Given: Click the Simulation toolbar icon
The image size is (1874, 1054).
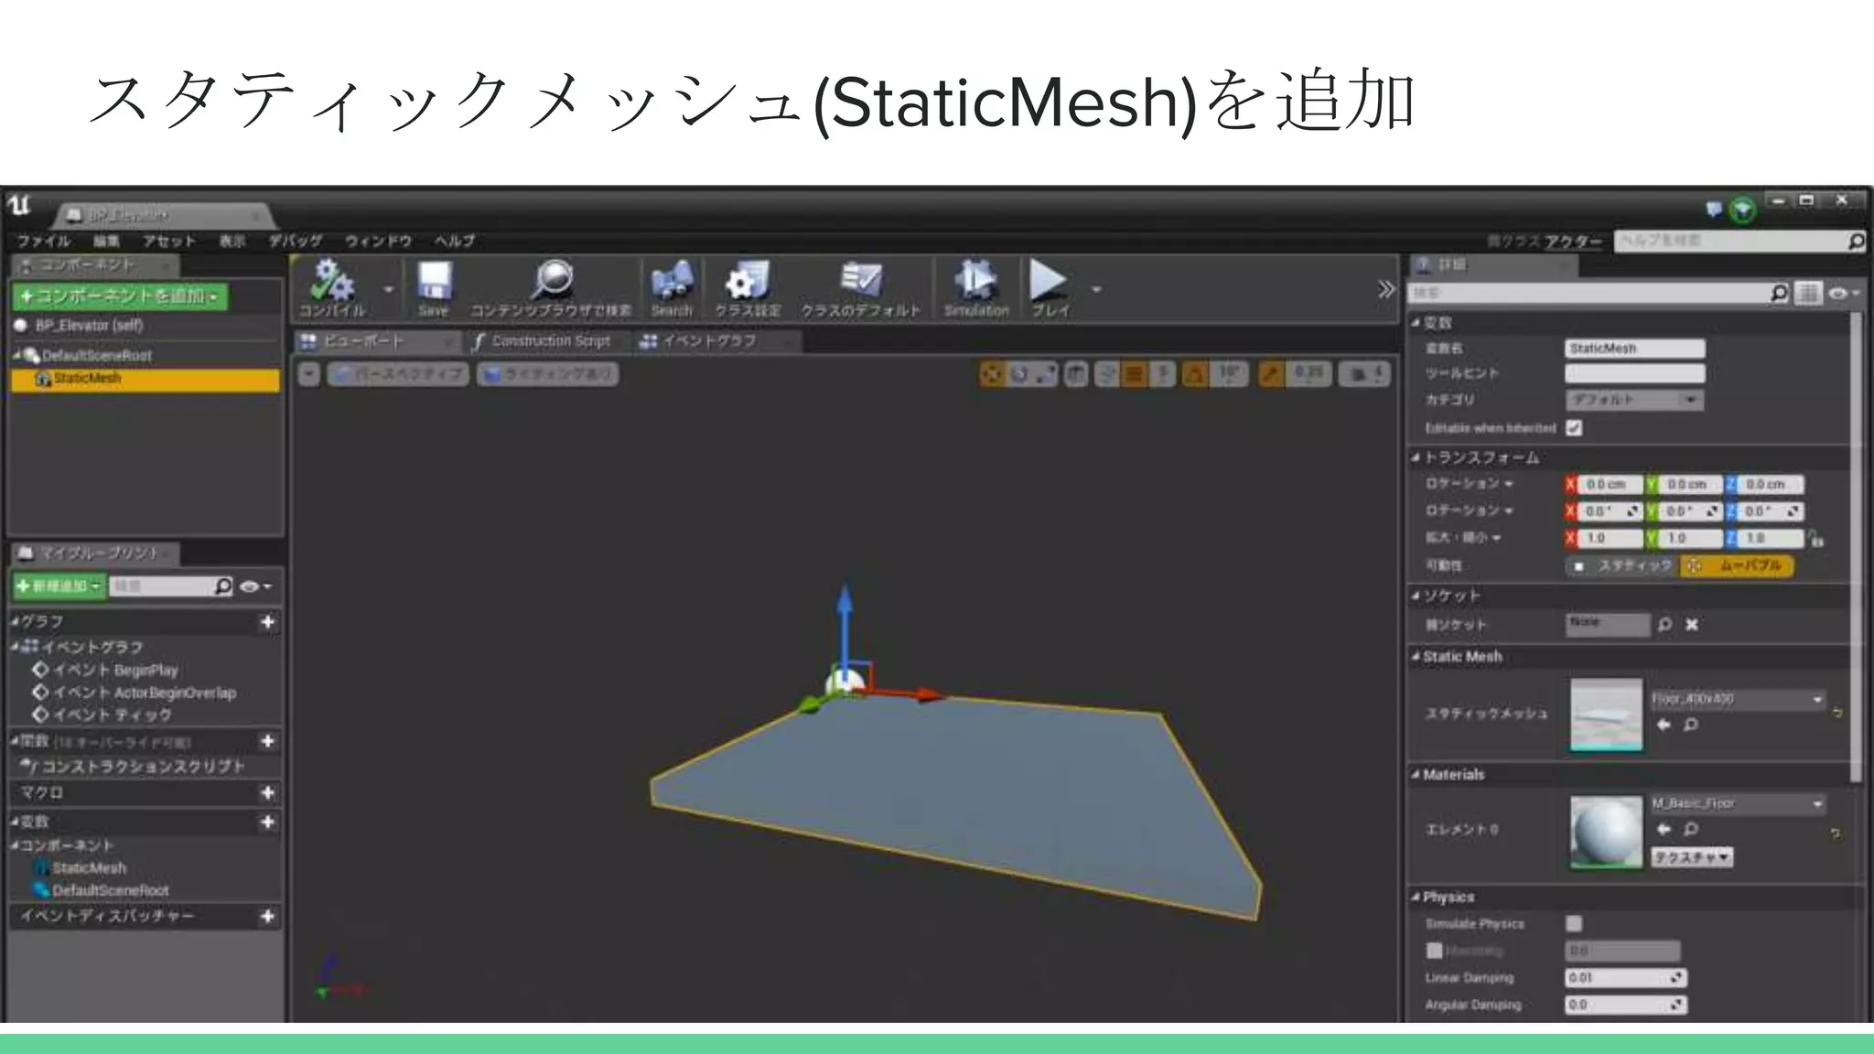Looking at the screenshot, I should pos(976,280).
